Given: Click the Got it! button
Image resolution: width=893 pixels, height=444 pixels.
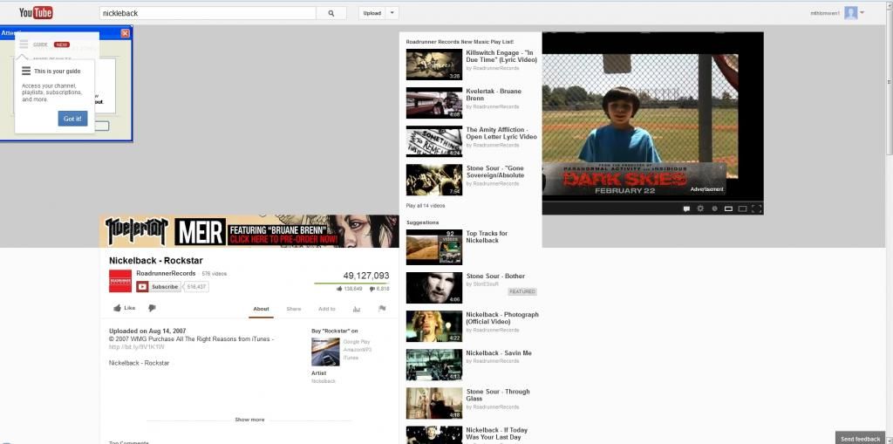Looking at the screenshot, I should click(x=72, y=119).
